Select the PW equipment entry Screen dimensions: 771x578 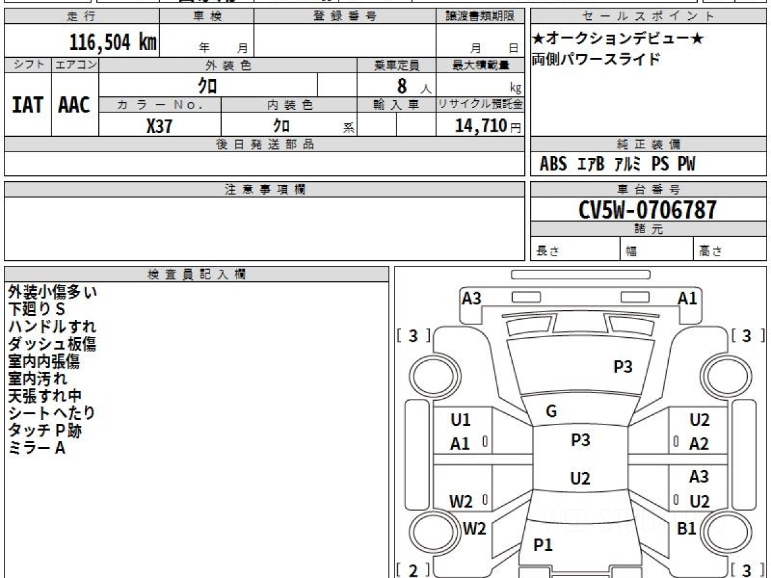click(687, 164)
